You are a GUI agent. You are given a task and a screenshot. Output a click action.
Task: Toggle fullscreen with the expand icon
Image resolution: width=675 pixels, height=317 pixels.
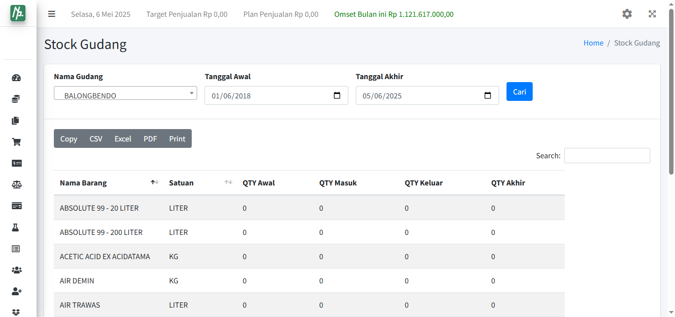click(652, 14)
